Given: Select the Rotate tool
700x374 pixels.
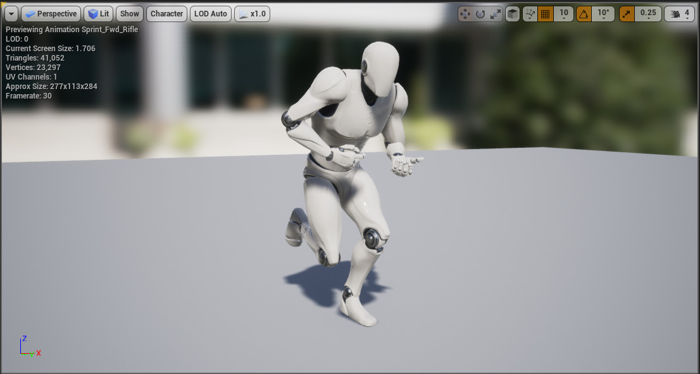Looking at the screenshot, I should pos(480,12).
